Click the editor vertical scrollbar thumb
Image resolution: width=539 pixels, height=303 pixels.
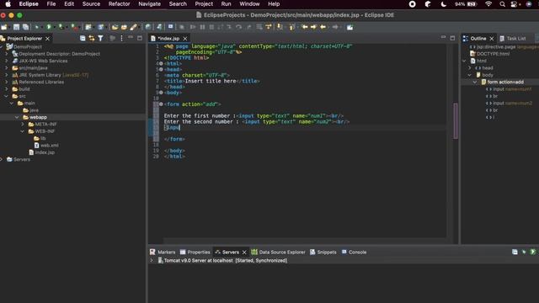[456, 120]
